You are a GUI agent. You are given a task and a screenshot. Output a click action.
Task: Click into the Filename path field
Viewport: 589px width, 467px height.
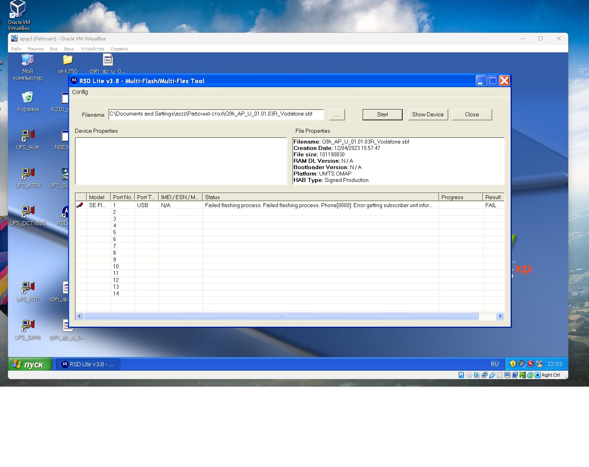pyautogui.click(x=216, y=114)
